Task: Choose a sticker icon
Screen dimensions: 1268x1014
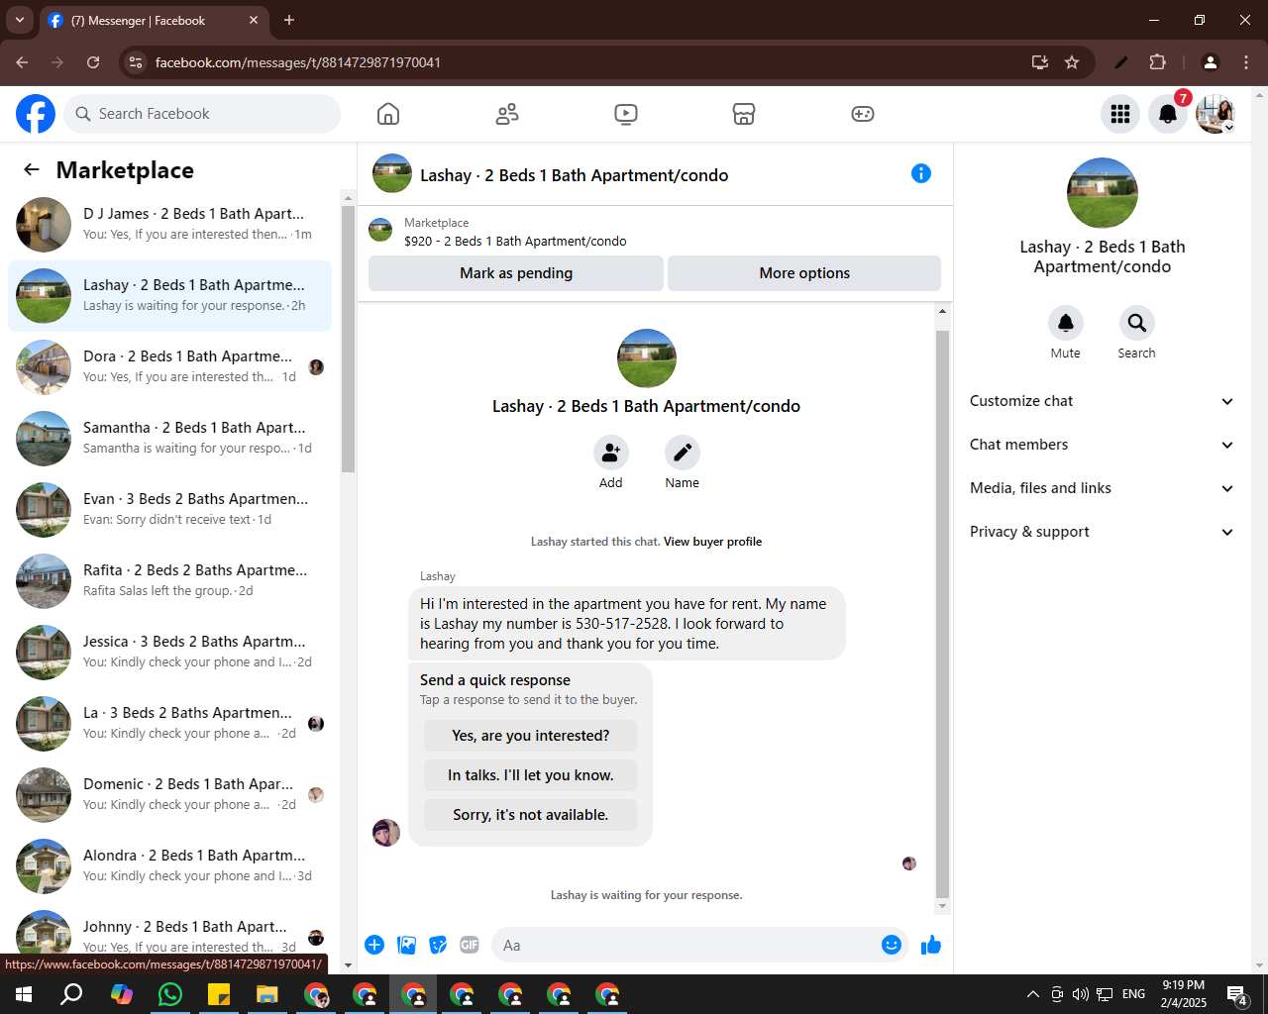Action: coord(438,945)
